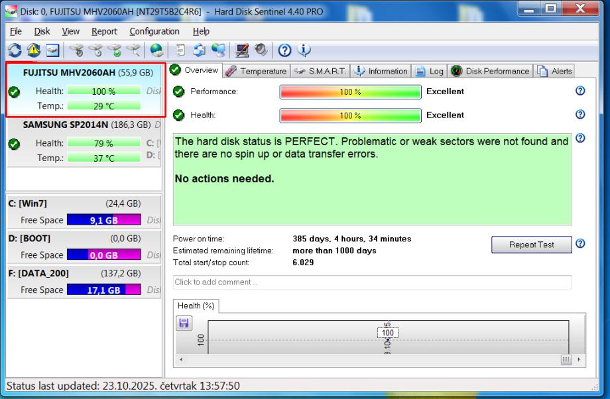This screenshot has height=399, width=610.
Task: Click the green check icon beside Performance
Action: pos(178,91)
